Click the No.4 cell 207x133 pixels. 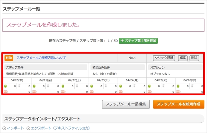[132, 58]
